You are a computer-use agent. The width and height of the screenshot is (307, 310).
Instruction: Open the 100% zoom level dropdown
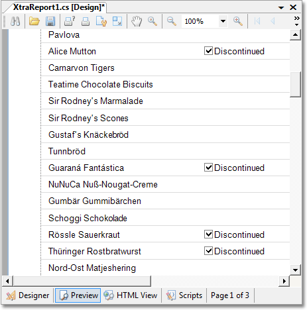(223, 21)
